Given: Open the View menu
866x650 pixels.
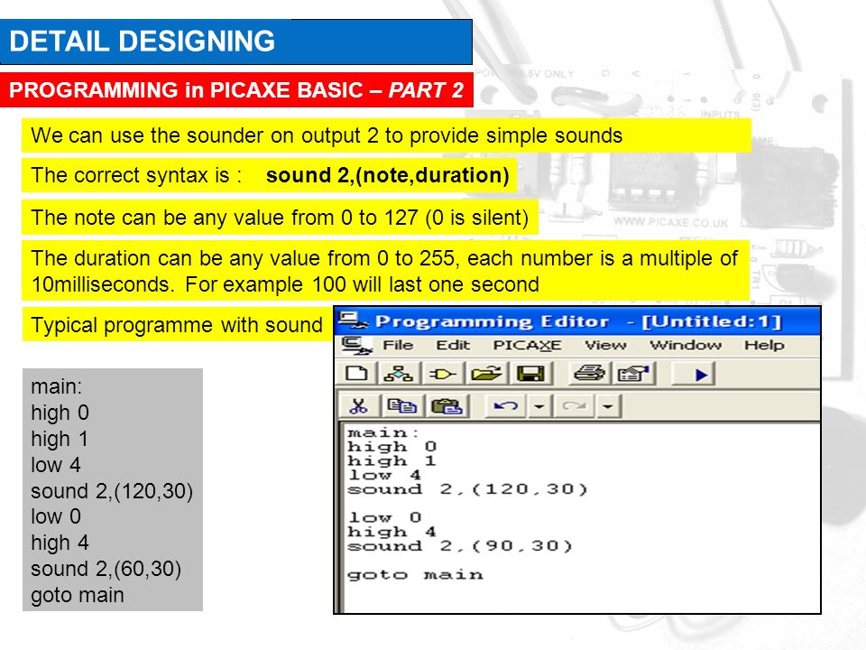Looking at the screenshot, I should click(x=605, y=345).
